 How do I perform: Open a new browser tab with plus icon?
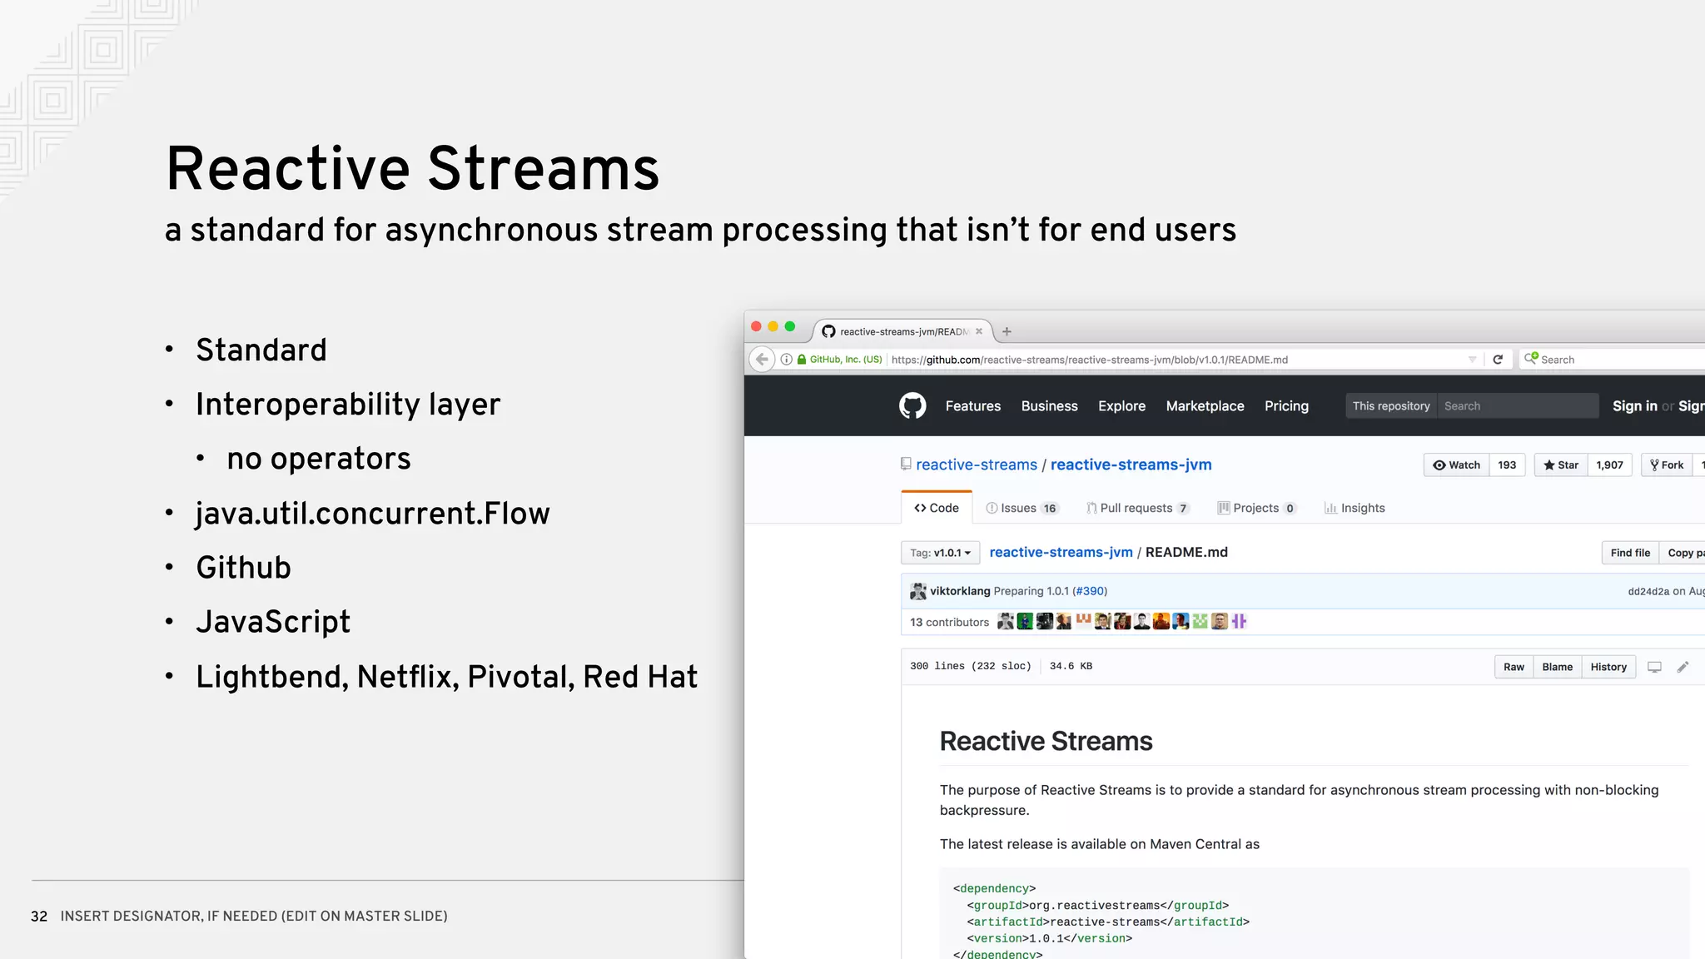tap(1007, 331)
